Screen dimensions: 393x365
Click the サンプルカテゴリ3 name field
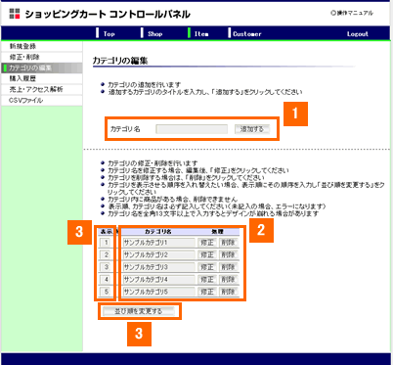(158, 267)
